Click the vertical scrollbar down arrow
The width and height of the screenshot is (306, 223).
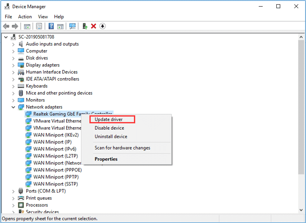point(301,210)
